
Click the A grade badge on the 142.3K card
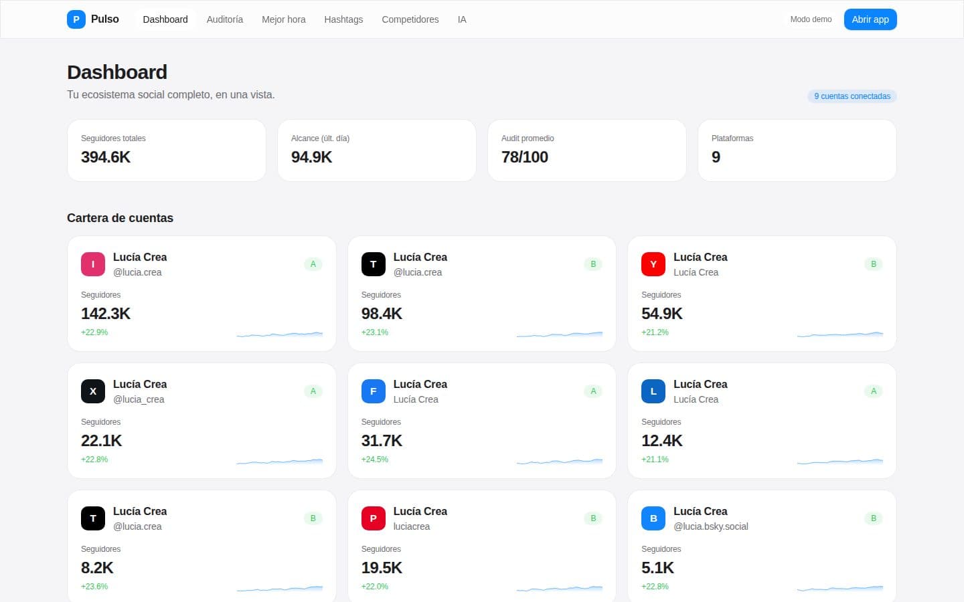coord(313,264)
